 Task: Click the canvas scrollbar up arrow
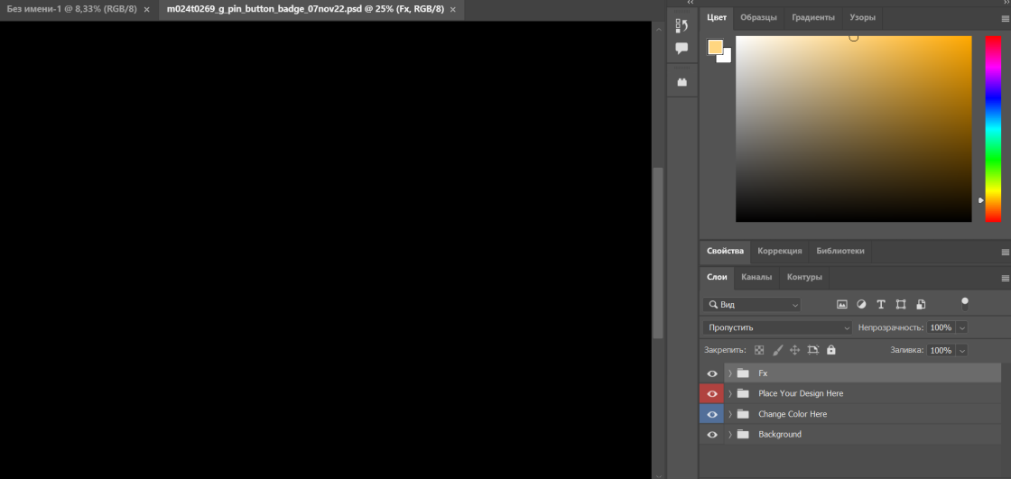658,29
